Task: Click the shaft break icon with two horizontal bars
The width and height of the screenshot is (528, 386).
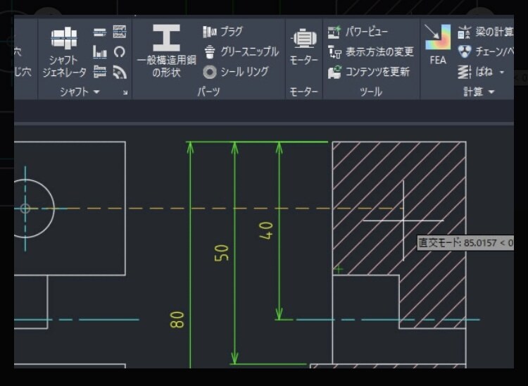Action: [100, 32]
